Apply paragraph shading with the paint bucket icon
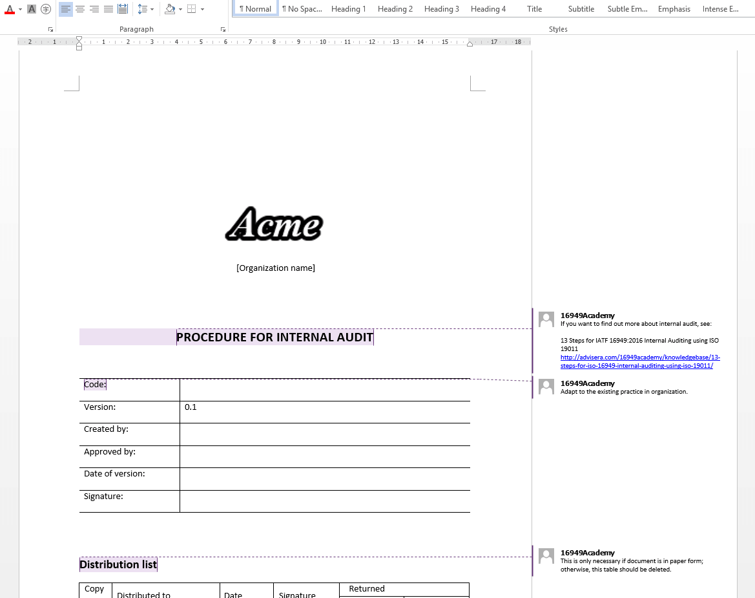 (x=169, y=9)
